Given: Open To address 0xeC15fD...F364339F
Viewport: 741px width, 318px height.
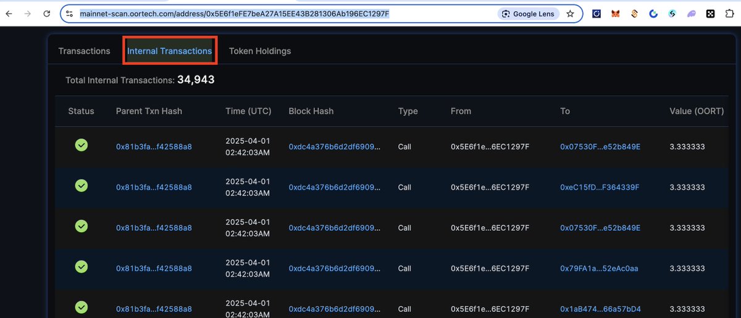Looking at the screenshot, I should click(x=600, y=187).
